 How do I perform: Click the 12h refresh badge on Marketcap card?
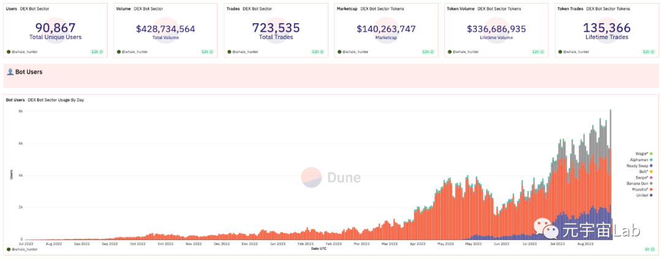point(428,52)
